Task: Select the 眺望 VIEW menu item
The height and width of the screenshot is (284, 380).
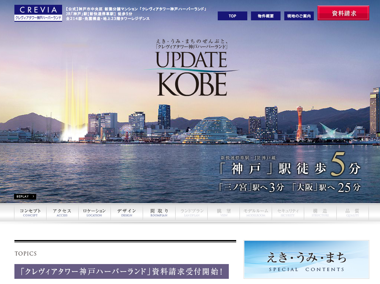Action: (x=224, y=213)
